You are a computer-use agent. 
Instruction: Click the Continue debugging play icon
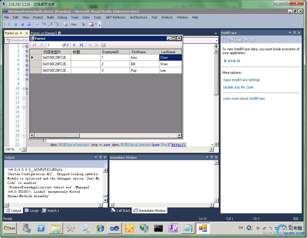tap(9, 24)
